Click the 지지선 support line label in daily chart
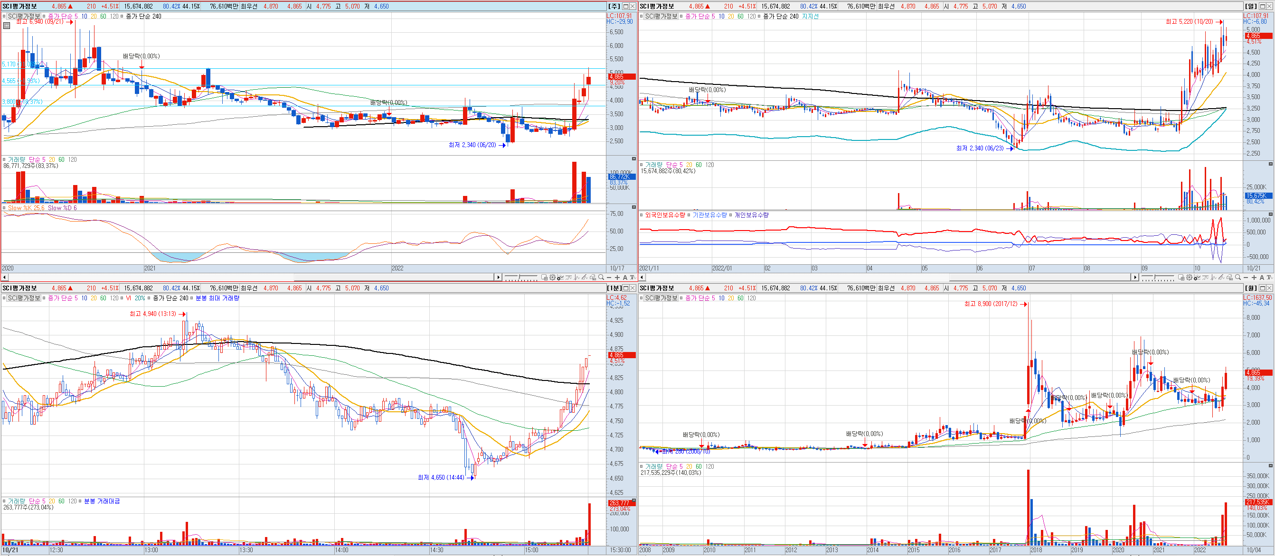The width and height of the screenshot is (1275, 556). pyautogui.click(x=810, y=16)
